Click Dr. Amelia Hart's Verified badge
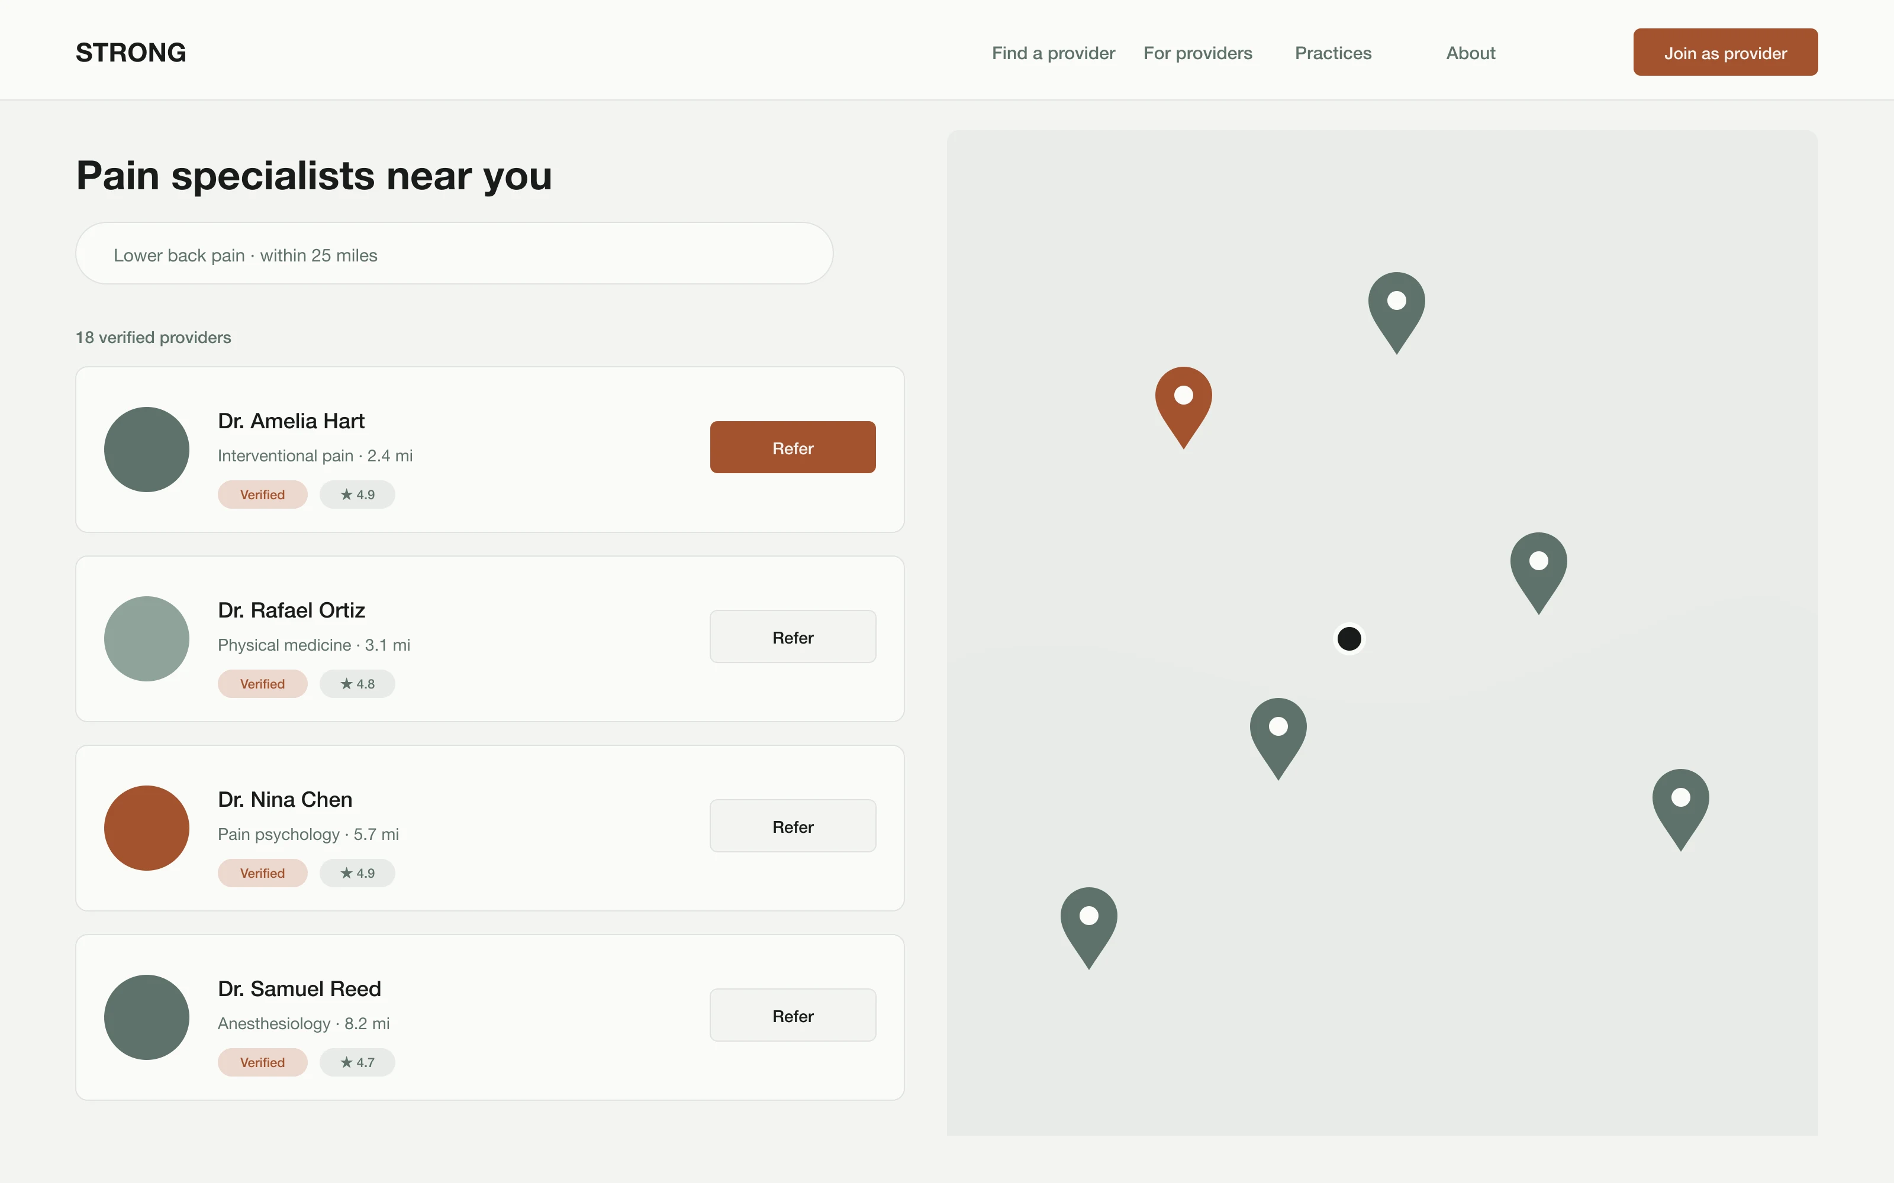This screenshot has height=1183, width=1894. coord(262,494)
